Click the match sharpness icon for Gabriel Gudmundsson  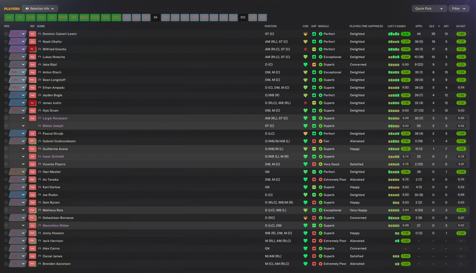[x=314, y=141]
